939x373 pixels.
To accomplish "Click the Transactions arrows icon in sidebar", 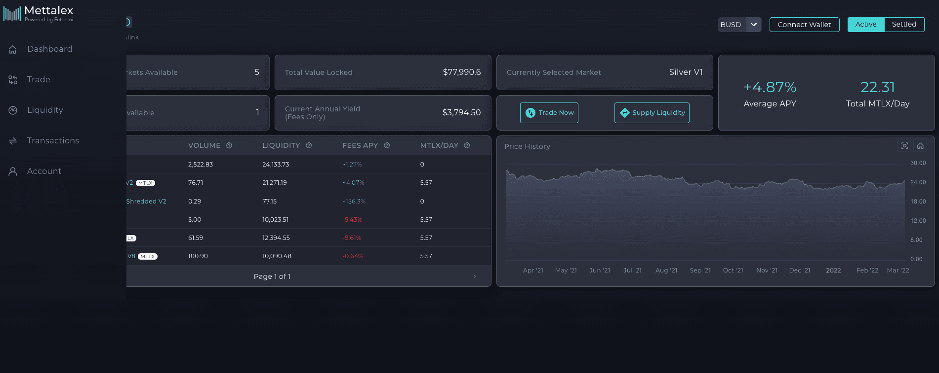I will (x=13, y=141).
